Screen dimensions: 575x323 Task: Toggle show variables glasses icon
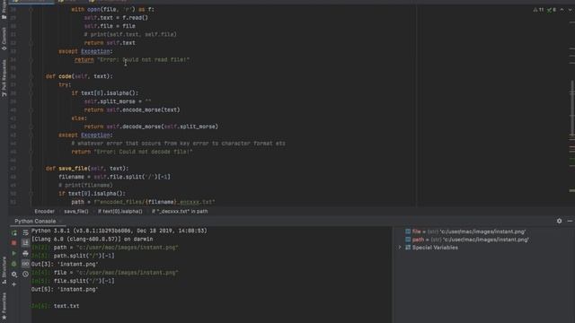pos(25,264)
